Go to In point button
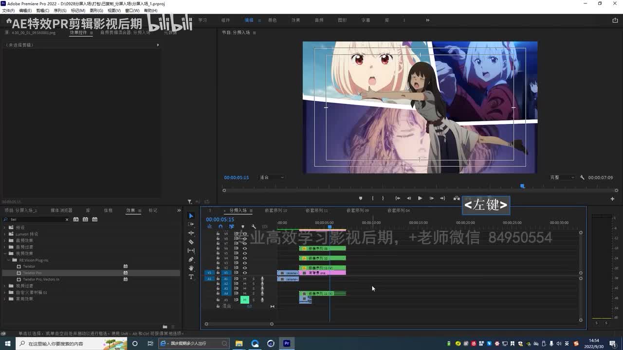 [397, 198]
